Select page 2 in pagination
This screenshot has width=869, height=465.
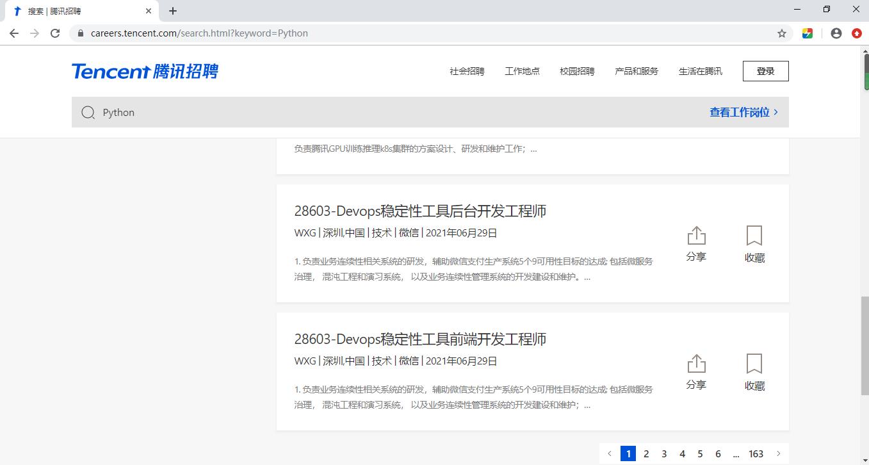click(x=646, y=453)
